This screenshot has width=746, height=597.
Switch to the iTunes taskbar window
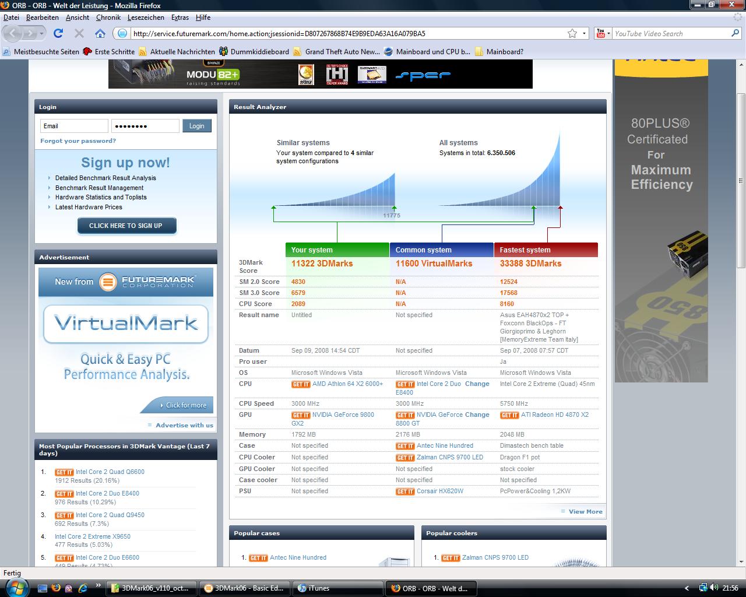pos(337,588)
